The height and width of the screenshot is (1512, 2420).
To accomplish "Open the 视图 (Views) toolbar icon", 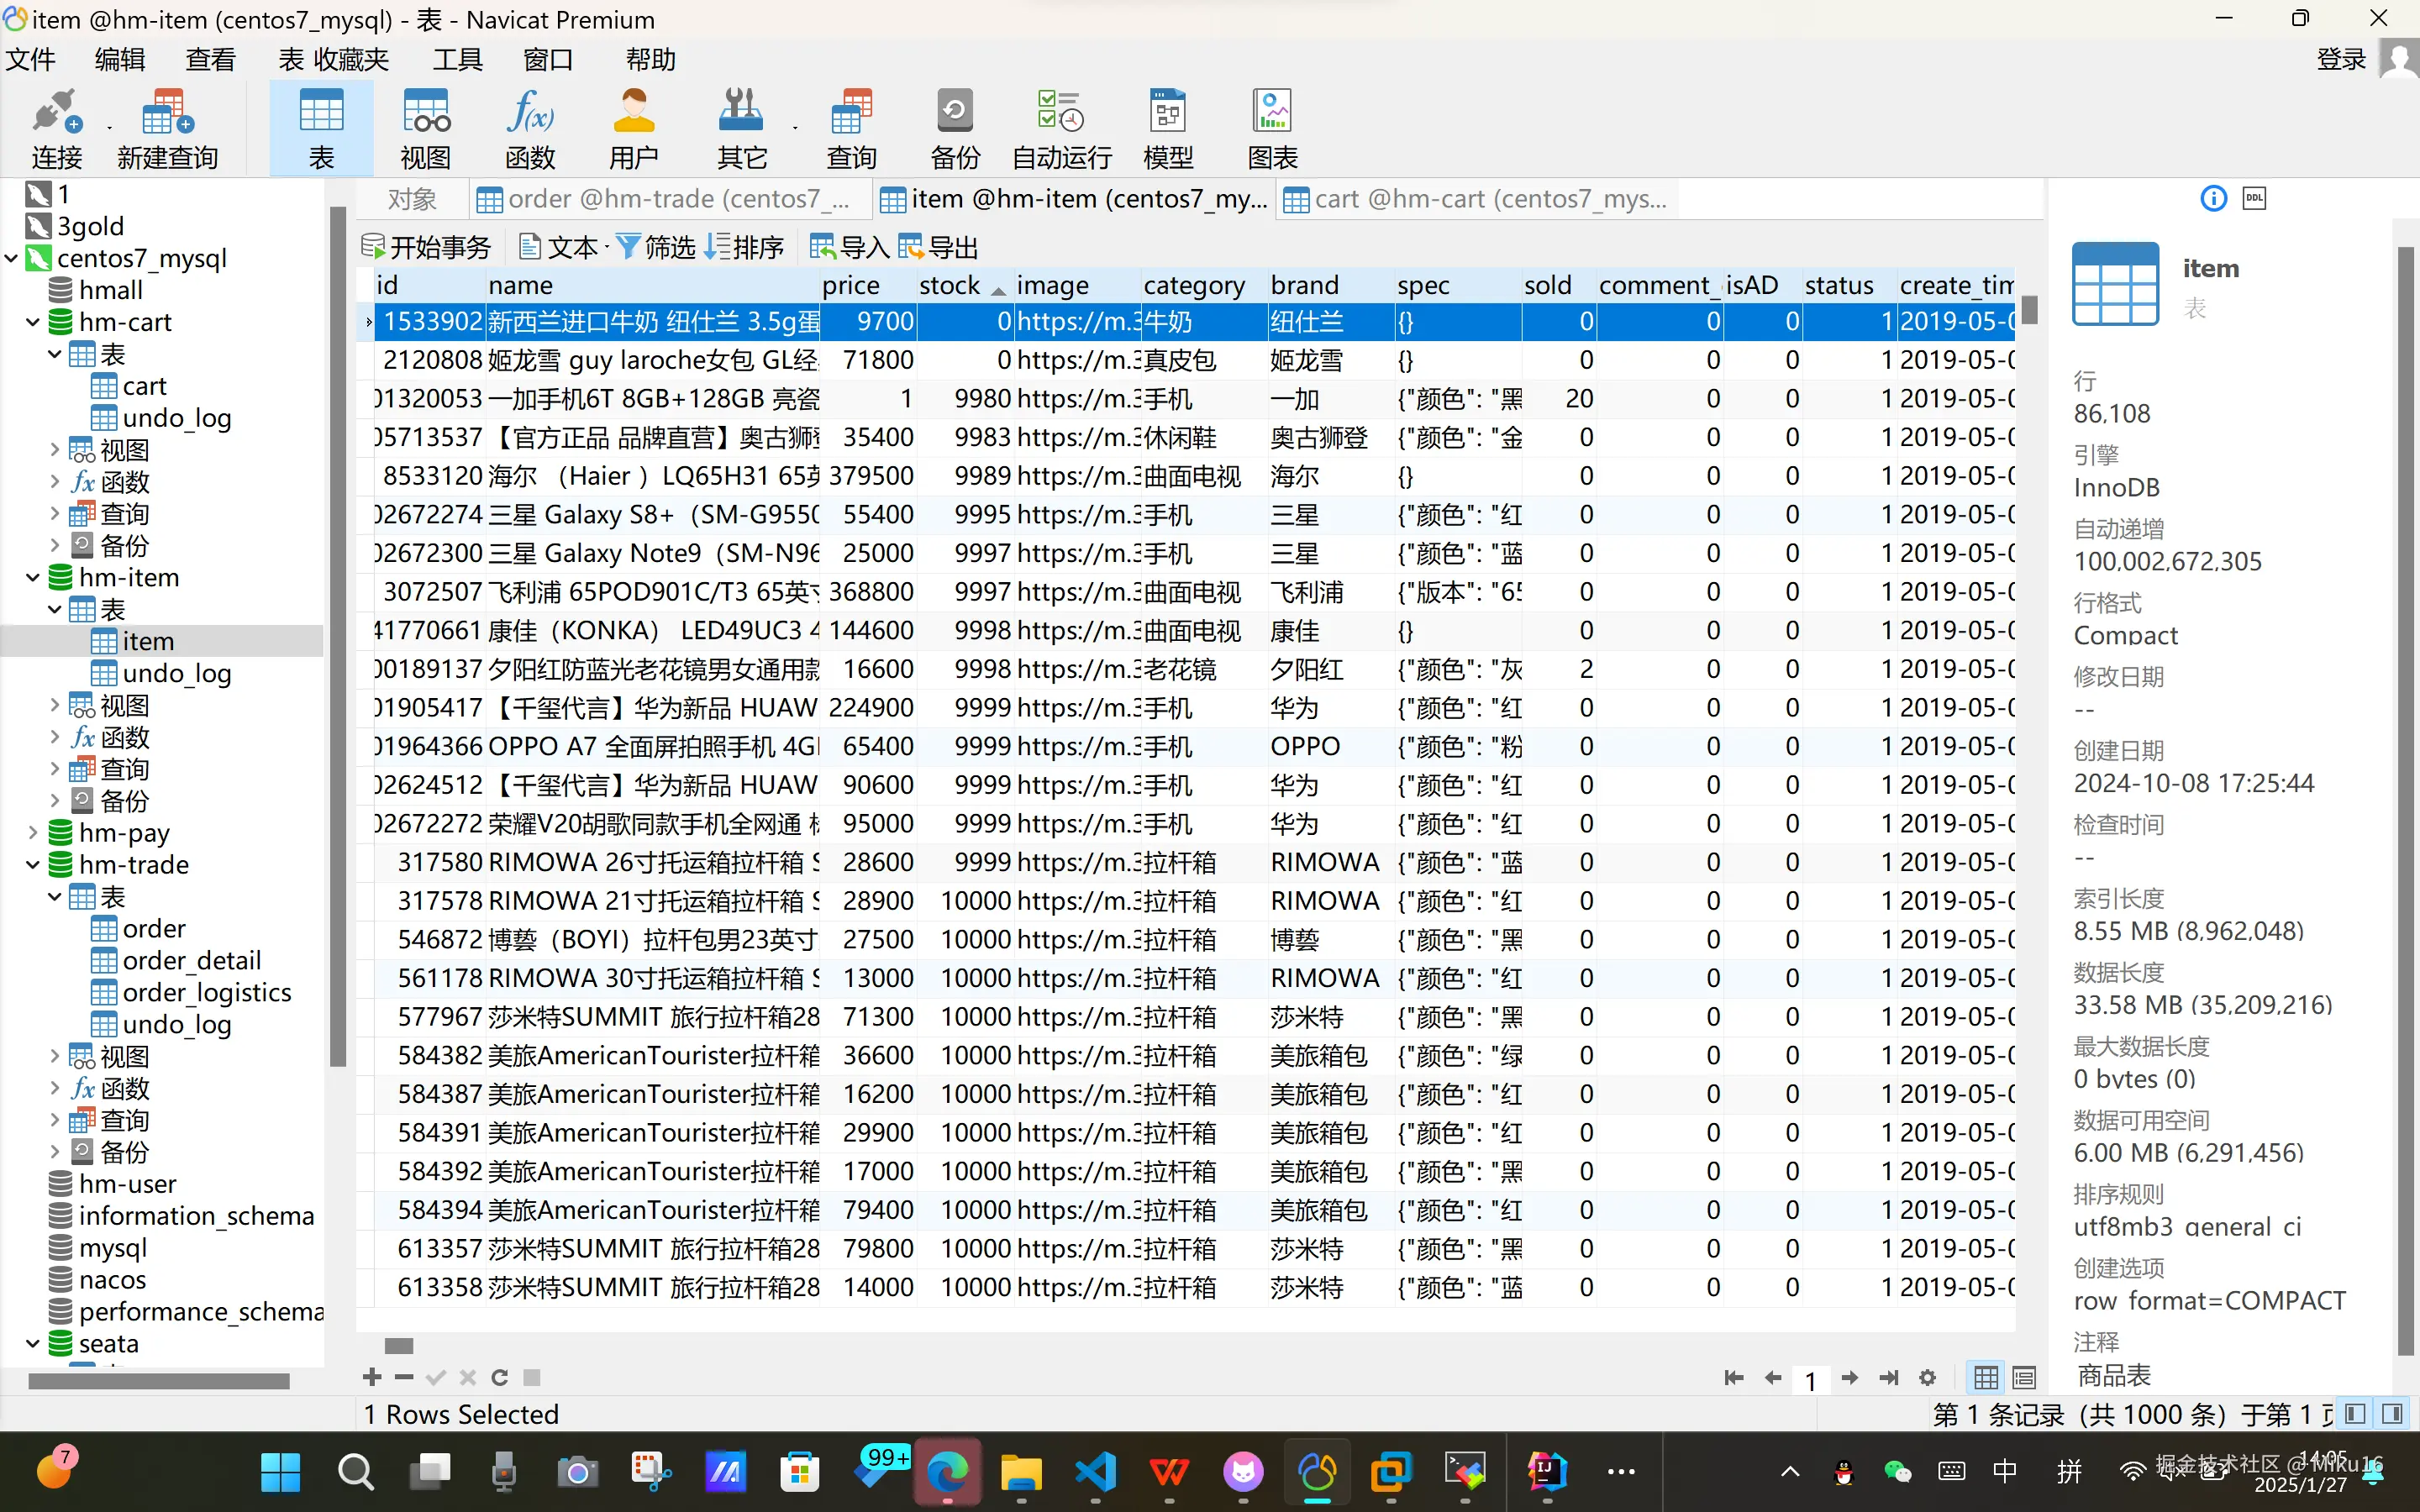I will tap(425, 128).
